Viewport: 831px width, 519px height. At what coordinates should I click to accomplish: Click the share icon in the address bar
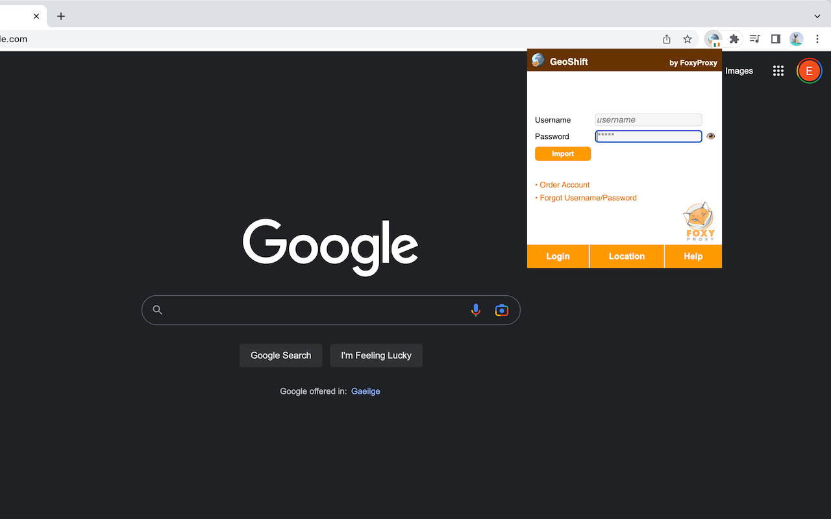click(x=666, y=39)
